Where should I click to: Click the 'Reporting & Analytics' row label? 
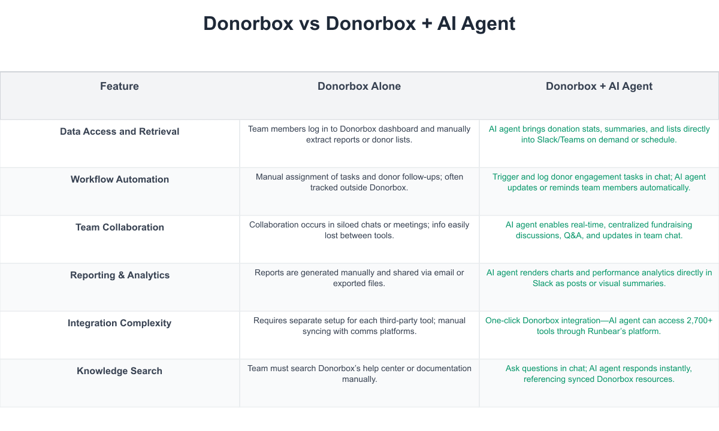(120, 275)
